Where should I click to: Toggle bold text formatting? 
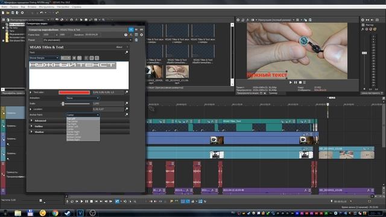[74, 58]
